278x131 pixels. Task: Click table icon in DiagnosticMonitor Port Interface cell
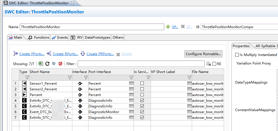pyautogui.click(x=131, y=112)
